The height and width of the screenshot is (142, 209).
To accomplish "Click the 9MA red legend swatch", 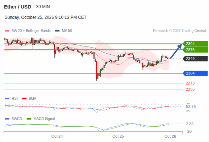I will click(24, 99).
